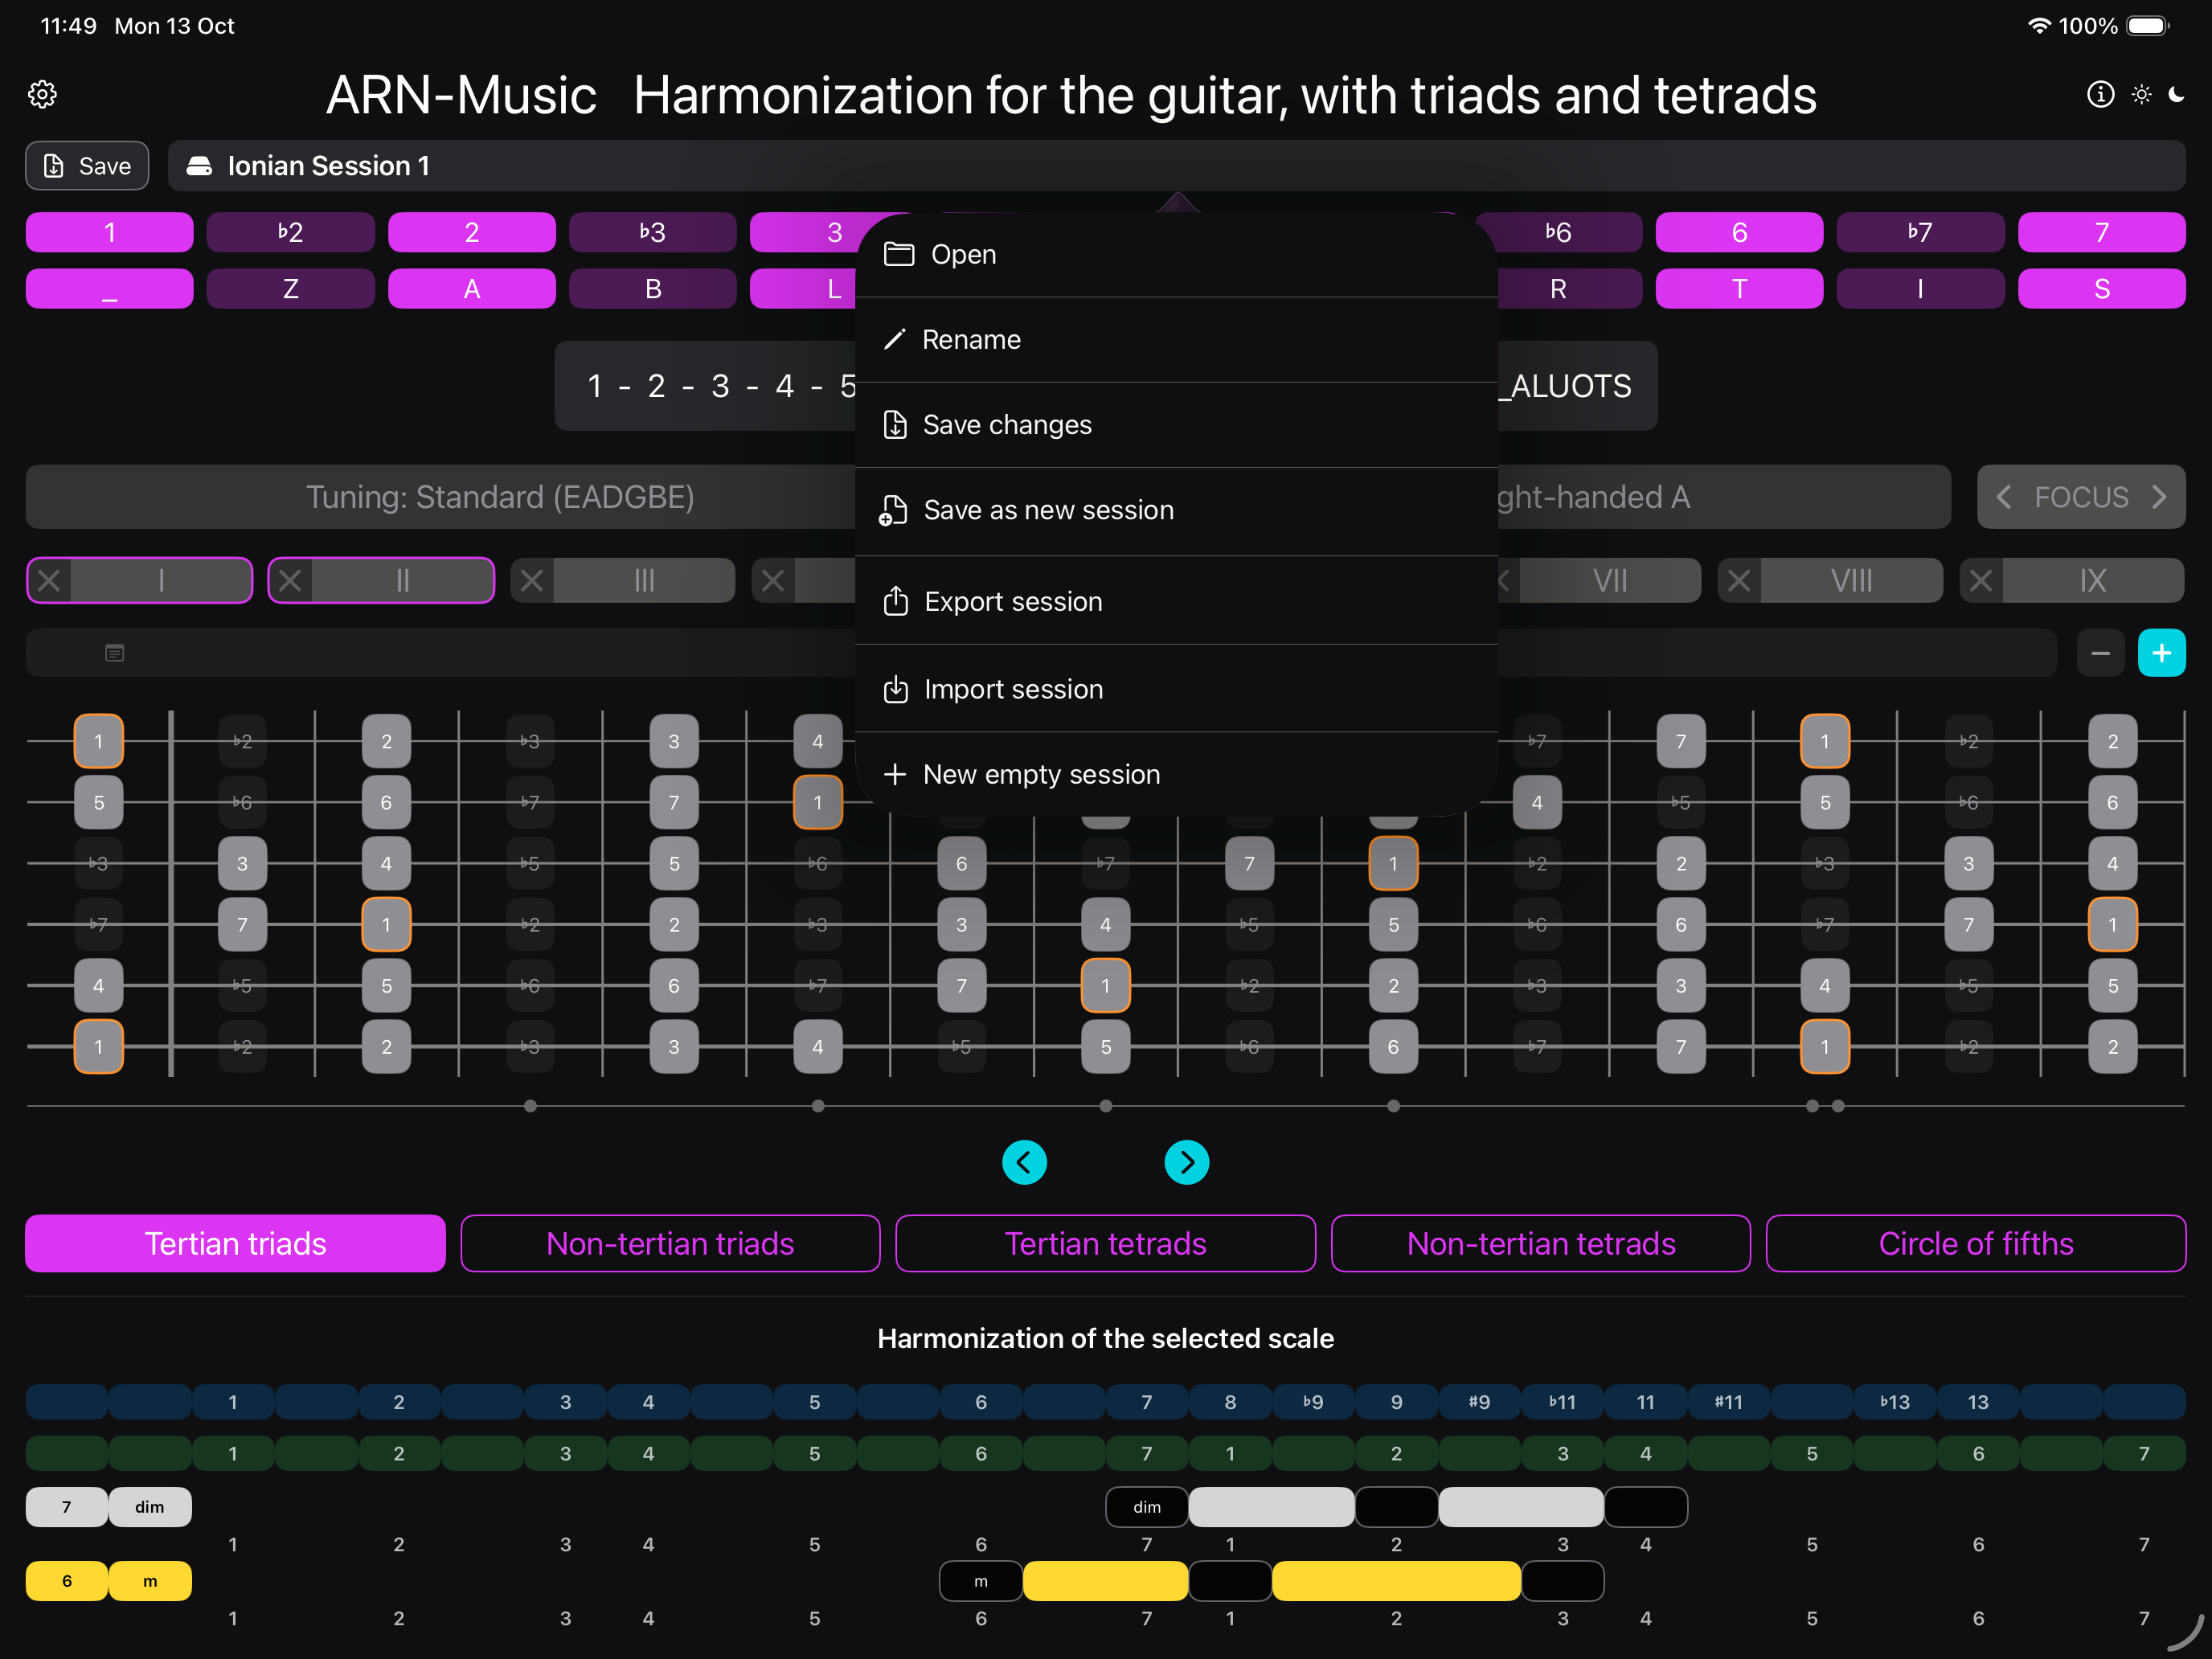Click the info circle icon
This screenshot has height=1659, width=2212.
tap(2100, 94)
